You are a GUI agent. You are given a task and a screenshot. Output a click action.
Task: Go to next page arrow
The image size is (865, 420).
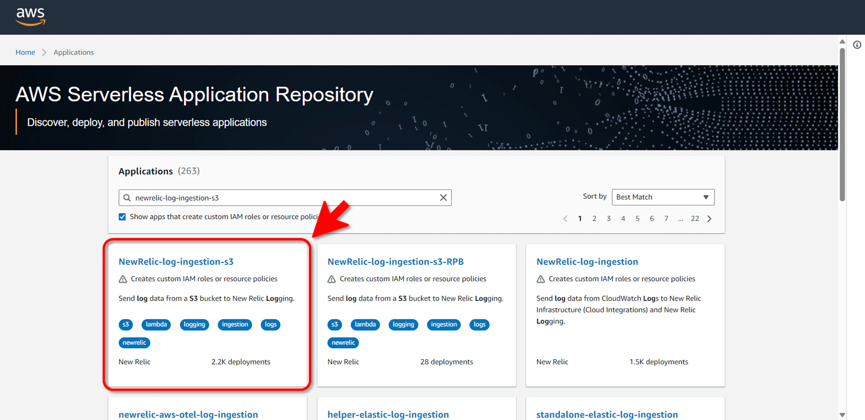coord(709,219)
